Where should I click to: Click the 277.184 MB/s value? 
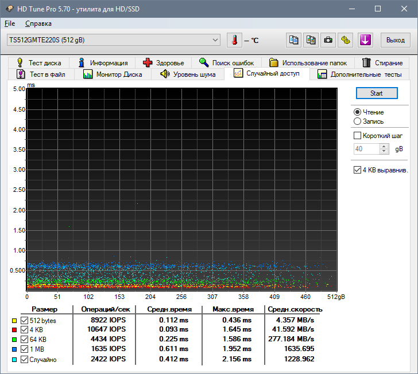pos(291,339)
